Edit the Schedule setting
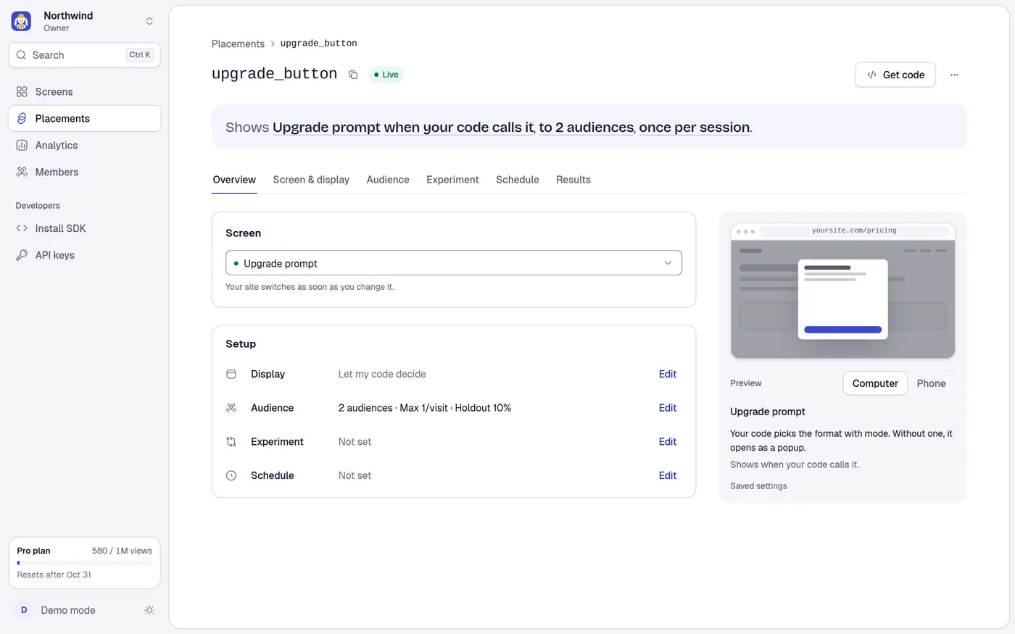 point(668,475)
